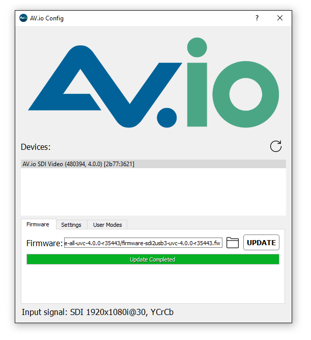Select the Firmware tab

pyautogui.click(x=38, y=224)
